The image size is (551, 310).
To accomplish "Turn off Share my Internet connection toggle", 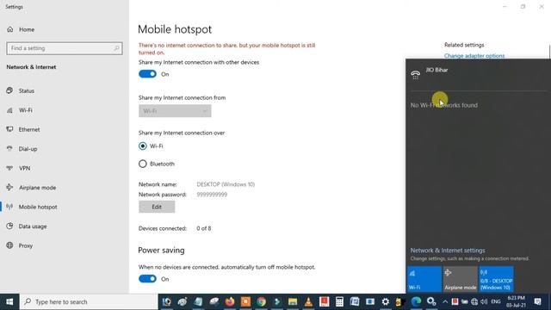I will point(147,74).
